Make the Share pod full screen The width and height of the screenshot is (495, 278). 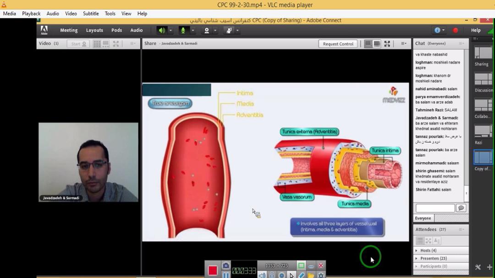coord(387,44)
